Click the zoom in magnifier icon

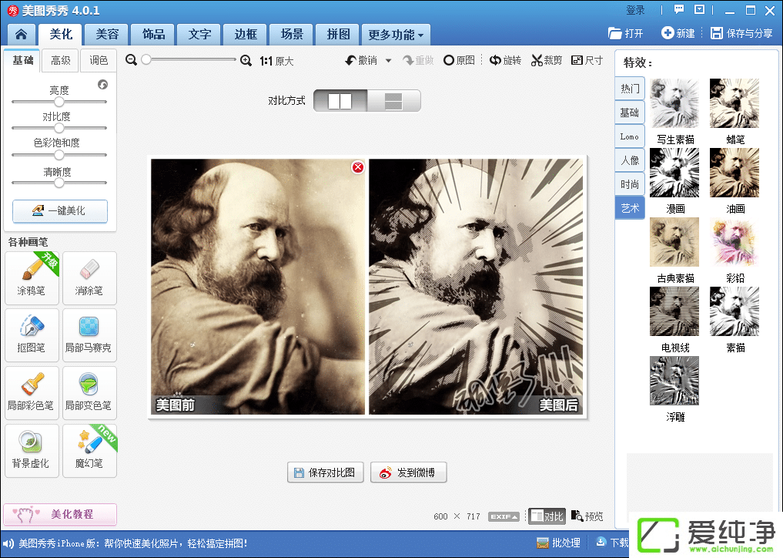coord(246,60)
